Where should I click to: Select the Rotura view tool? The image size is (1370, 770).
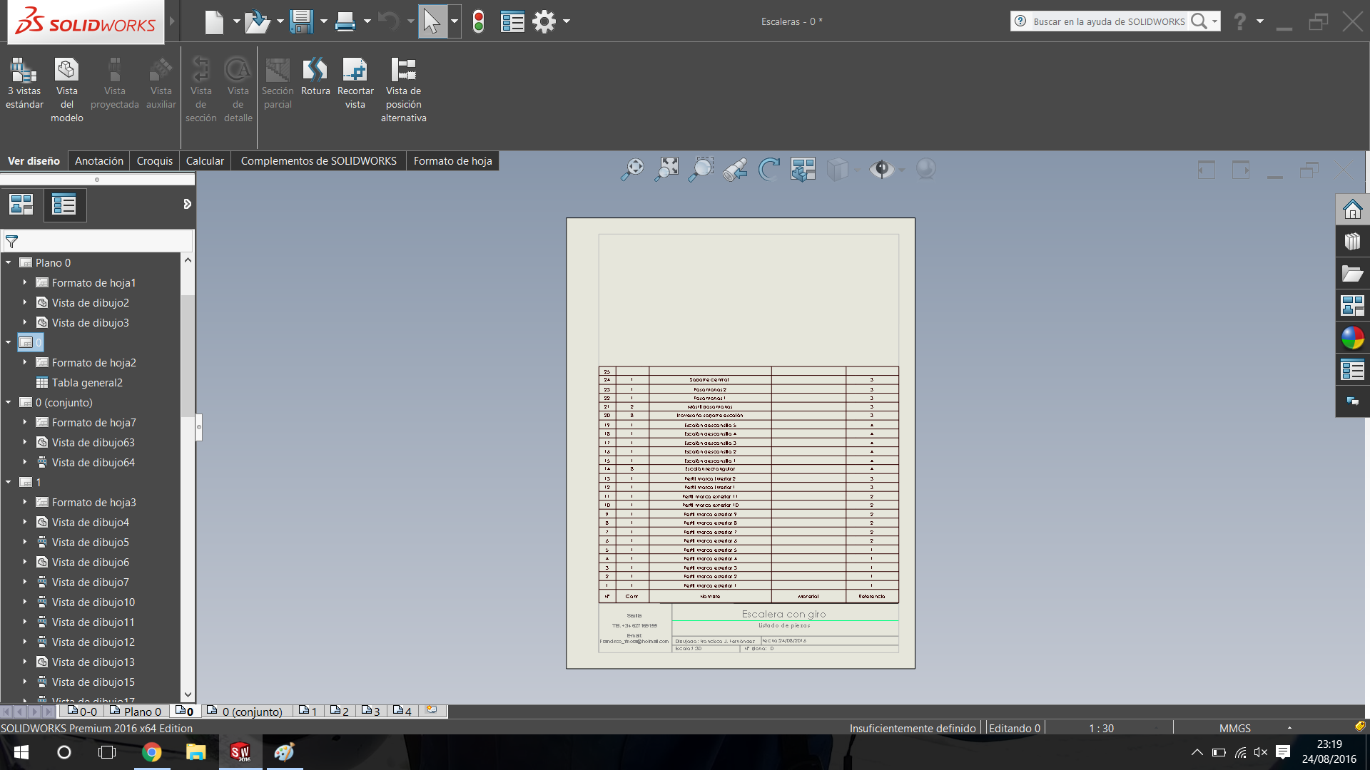tap(315, 77)
